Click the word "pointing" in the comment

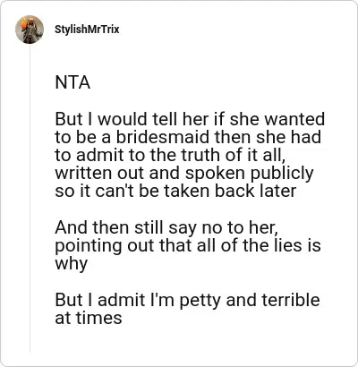[88, 246]
